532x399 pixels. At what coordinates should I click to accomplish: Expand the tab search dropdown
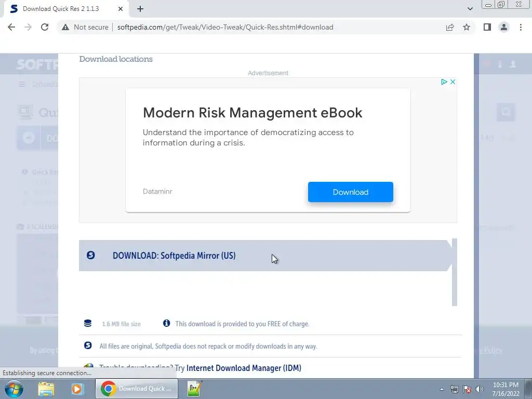[x=470, y=9]
